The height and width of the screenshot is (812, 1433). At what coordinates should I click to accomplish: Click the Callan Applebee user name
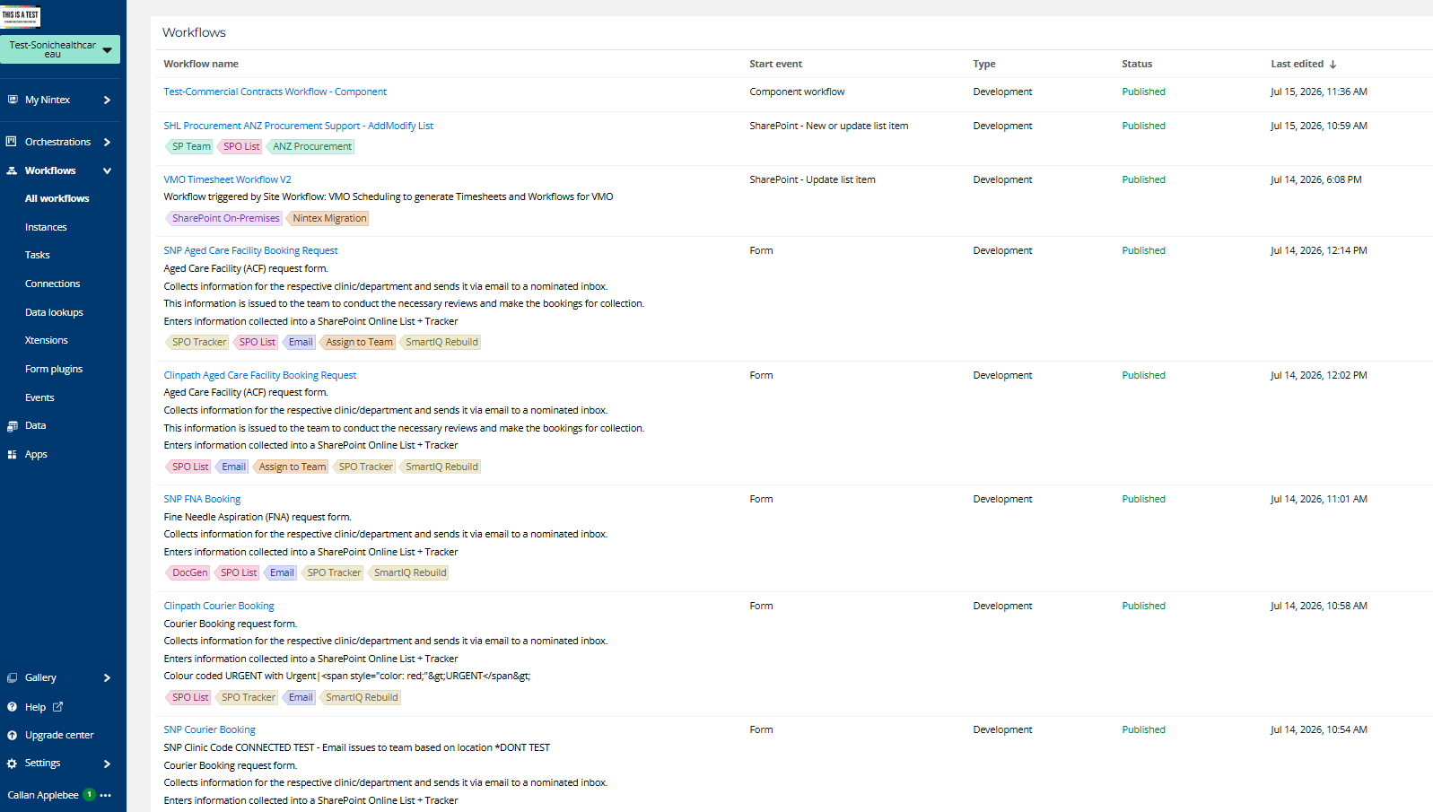(x=43, y=796)
